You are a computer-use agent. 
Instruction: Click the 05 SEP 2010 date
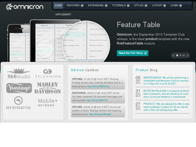[x=138, y=80]
